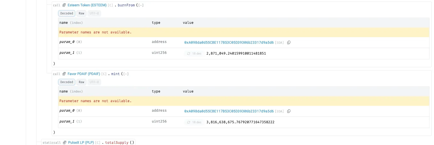Click burnFrom amount 2,871,049.240159910011481851

click(236, 53)
